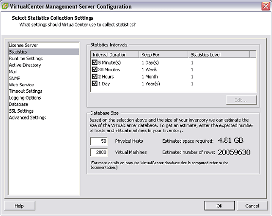Click the Keep For column header
Image resolution: width=272 pixels, height=216 pixels.
coord(164,55)
